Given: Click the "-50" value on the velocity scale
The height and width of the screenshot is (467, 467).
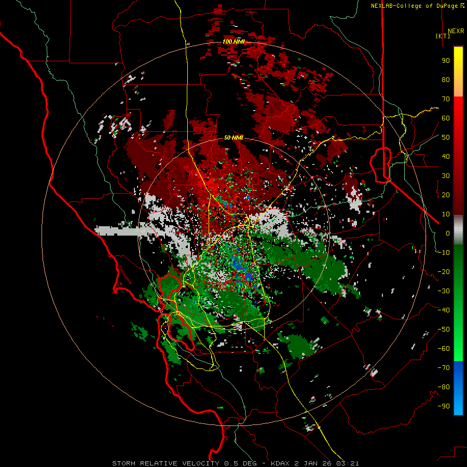Looking at the screenshot, I should tap(444, 329).
